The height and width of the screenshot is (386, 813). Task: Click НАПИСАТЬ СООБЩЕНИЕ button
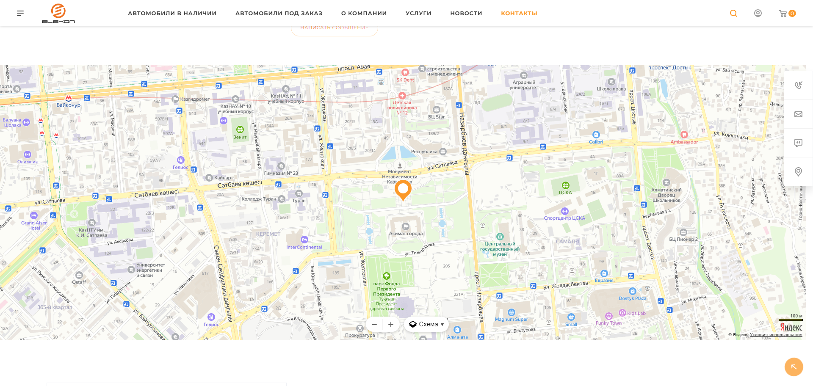[335, 28]
